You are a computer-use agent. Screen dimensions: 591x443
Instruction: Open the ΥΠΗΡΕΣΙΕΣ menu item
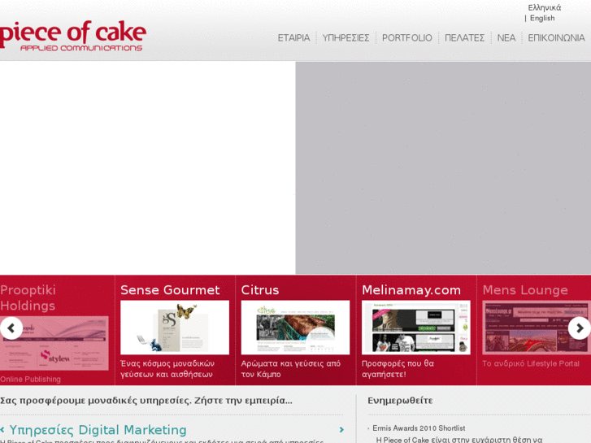pyautogui.click(x=345, y=37)
